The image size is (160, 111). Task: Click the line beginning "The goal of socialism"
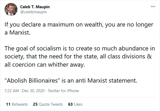80,49
